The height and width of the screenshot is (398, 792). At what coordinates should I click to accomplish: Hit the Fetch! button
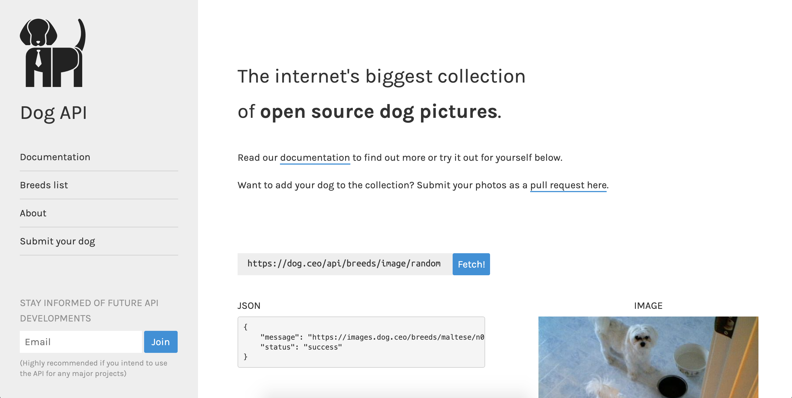(471, 264)
